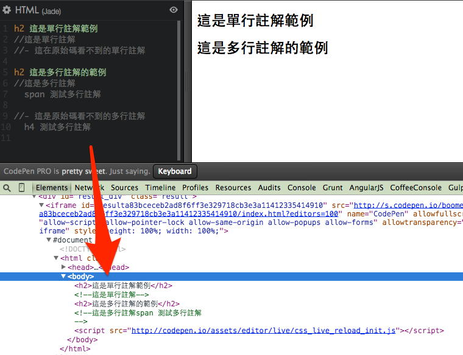The height and width of the screenshot is (355, 463).
Task: Collapse the body element node
Action: point(63,277)
